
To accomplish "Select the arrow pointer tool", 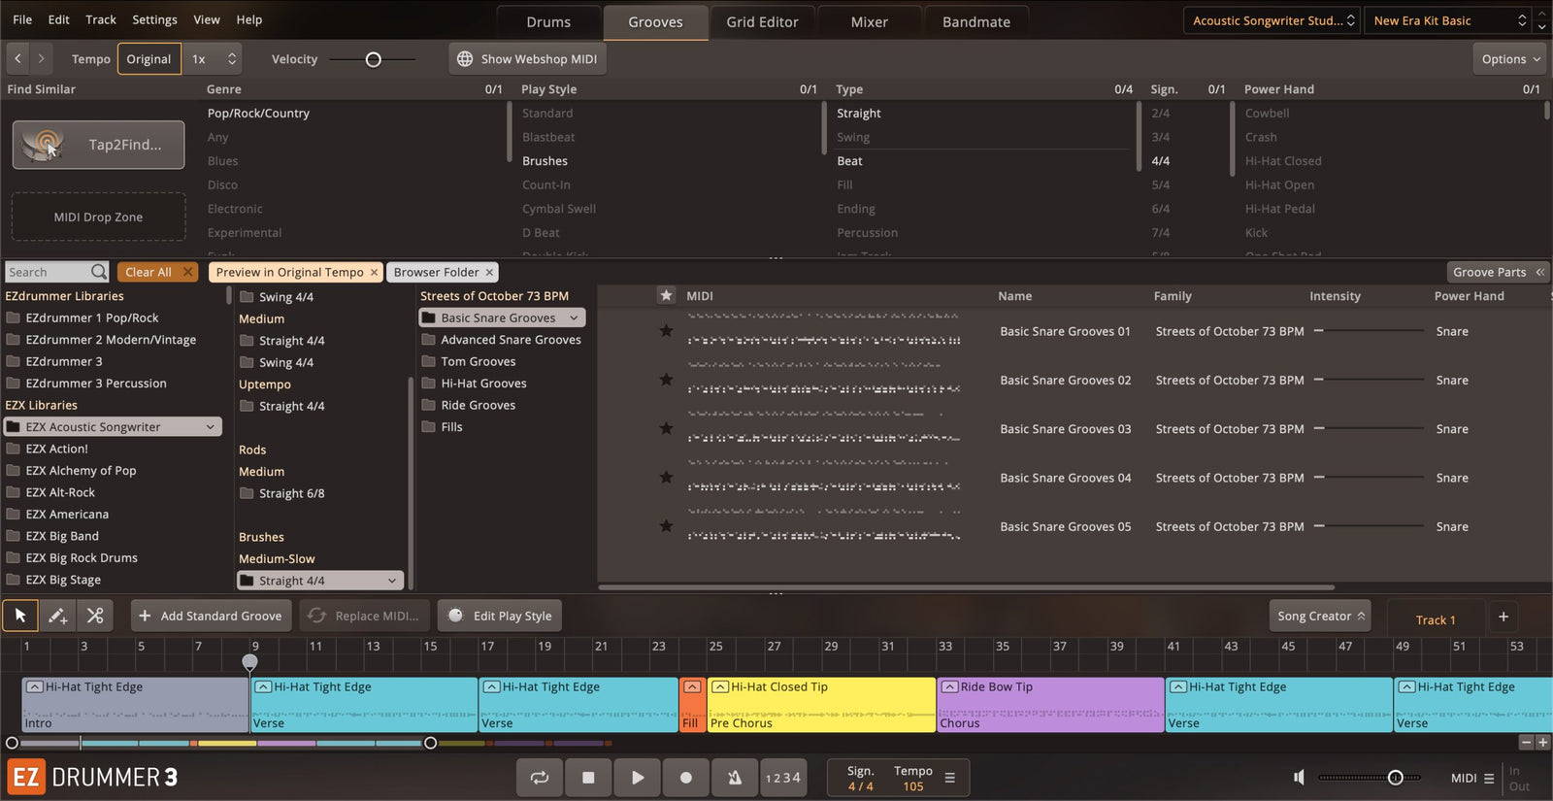I will 20,616.
